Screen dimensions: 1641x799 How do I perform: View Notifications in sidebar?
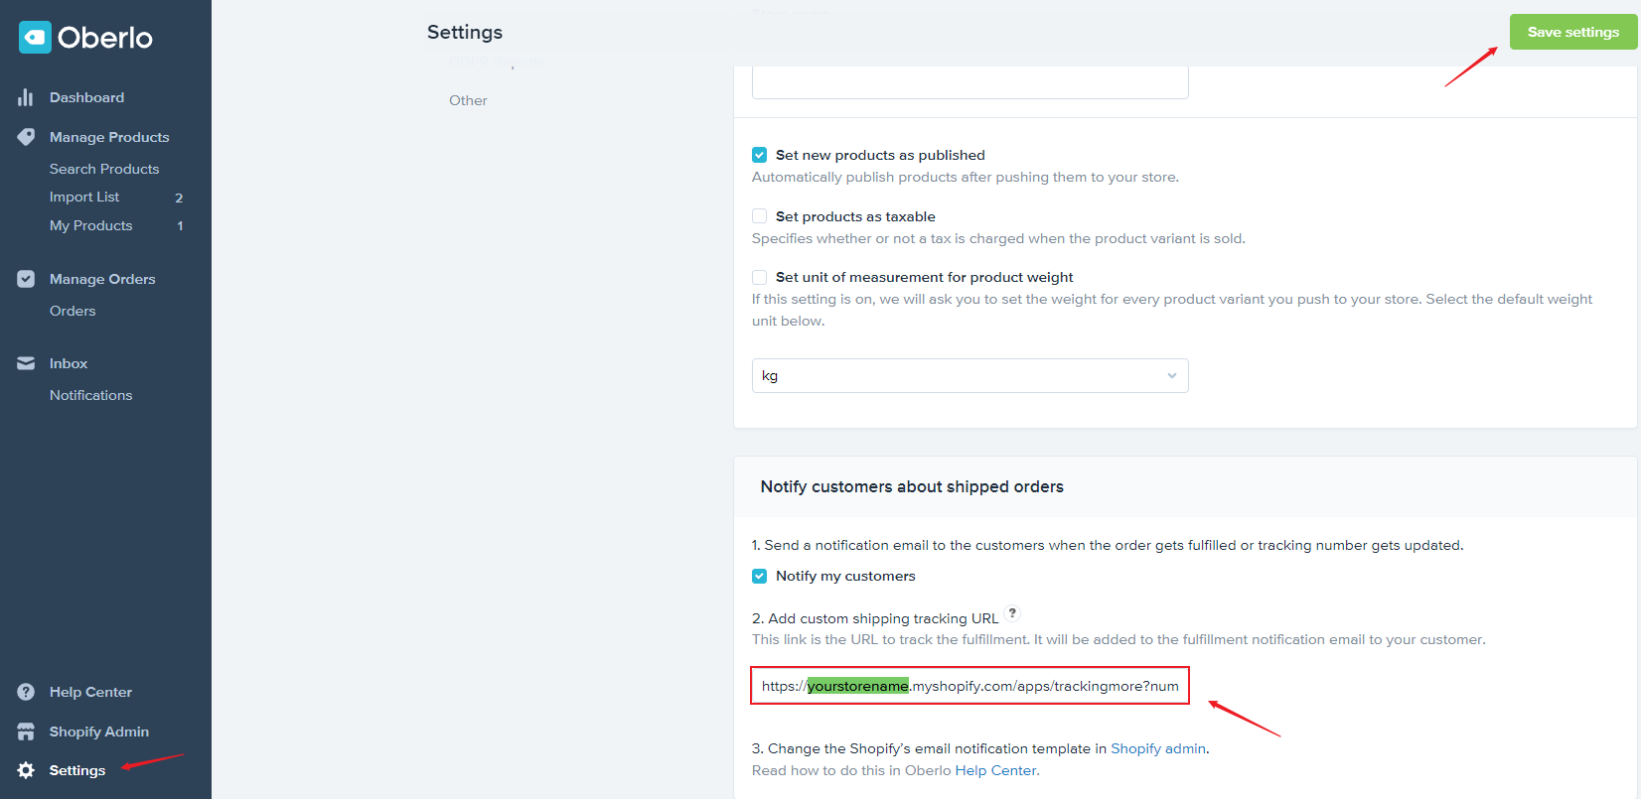[x=90, y=395]
